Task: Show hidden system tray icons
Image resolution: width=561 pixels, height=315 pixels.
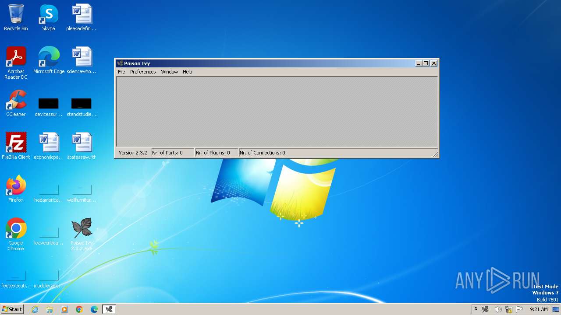Action: [x=476, y=309]
